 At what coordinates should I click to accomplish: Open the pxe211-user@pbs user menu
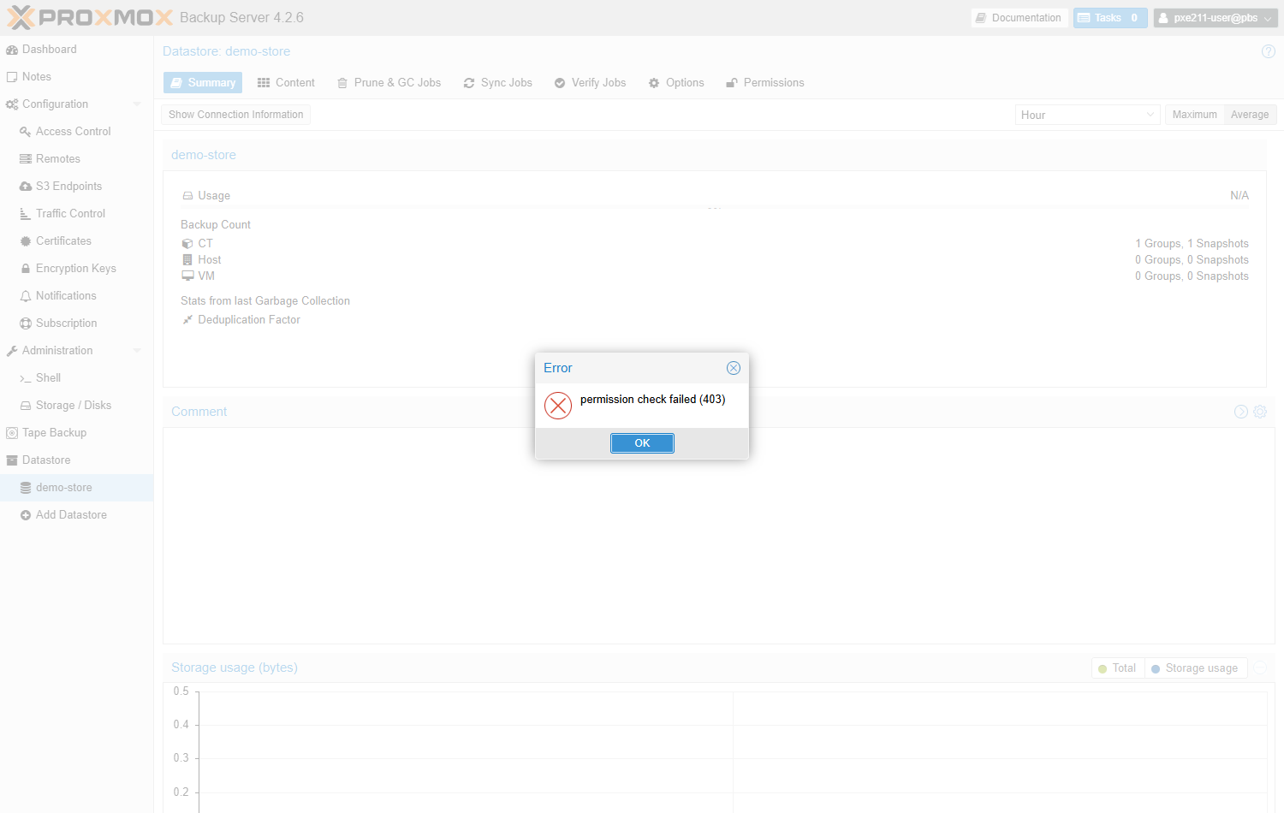[x=1216, y=18]
